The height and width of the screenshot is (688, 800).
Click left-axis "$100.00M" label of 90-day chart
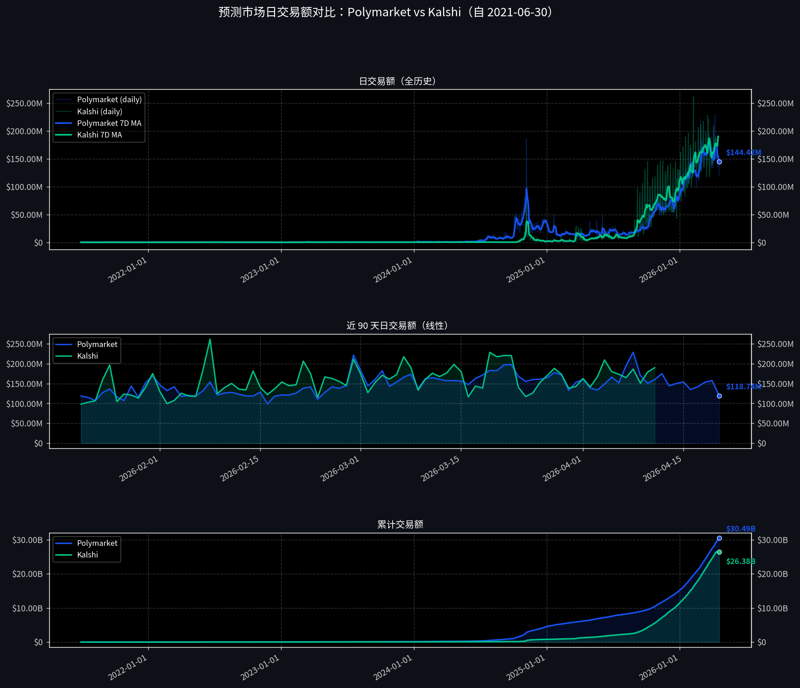[25, 404]
